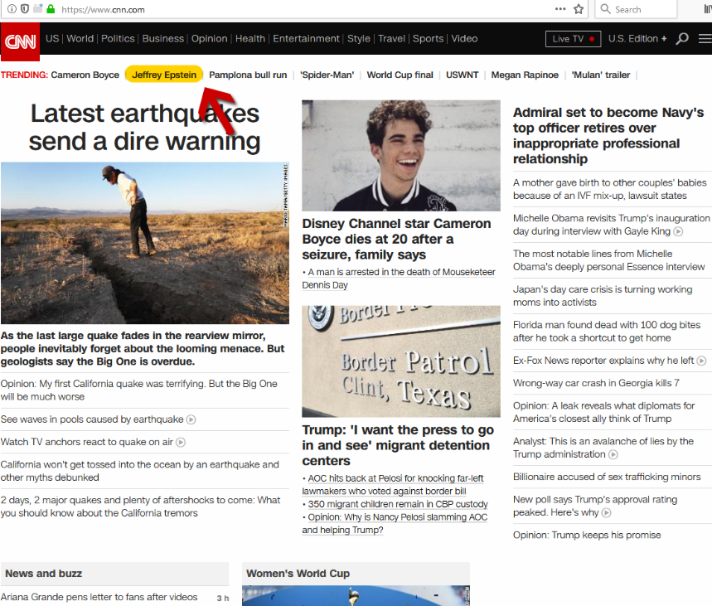Open 350 migrant children remain in CBP custody
This screenshot has width=712, height=606.
tap(398, 504)
